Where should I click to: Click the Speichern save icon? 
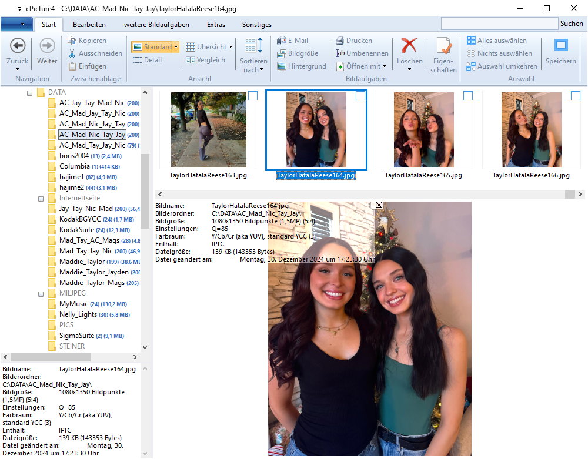(x=560, y=46)
